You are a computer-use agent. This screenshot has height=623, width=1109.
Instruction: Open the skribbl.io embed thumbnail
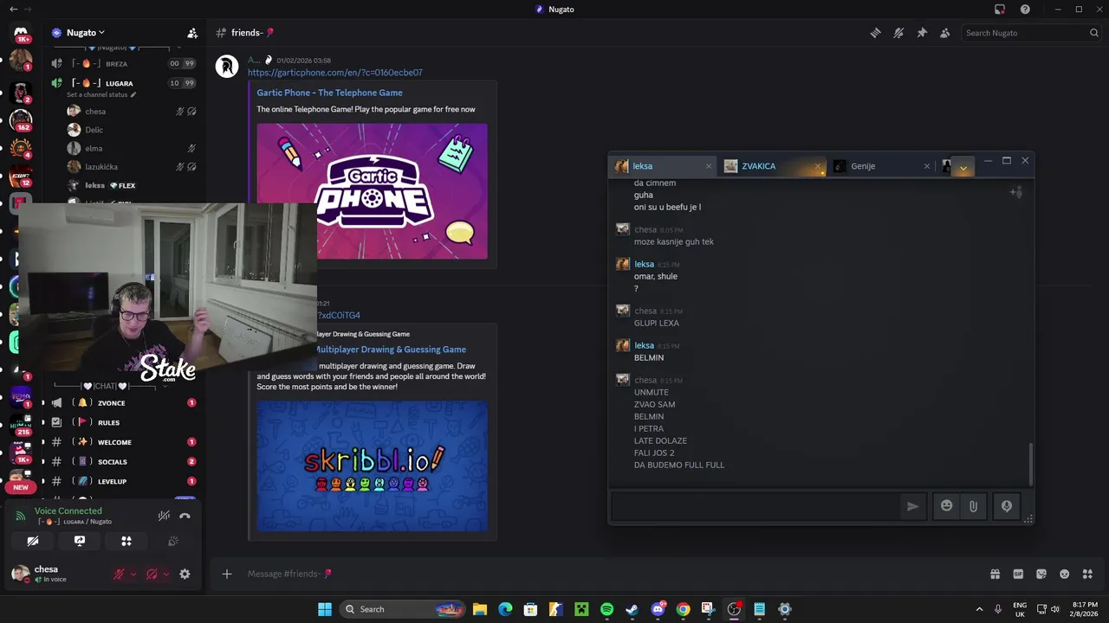pos(372,466)
